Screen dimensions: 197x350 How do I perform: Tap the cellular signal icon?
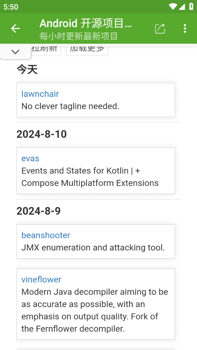click(182, 7)
